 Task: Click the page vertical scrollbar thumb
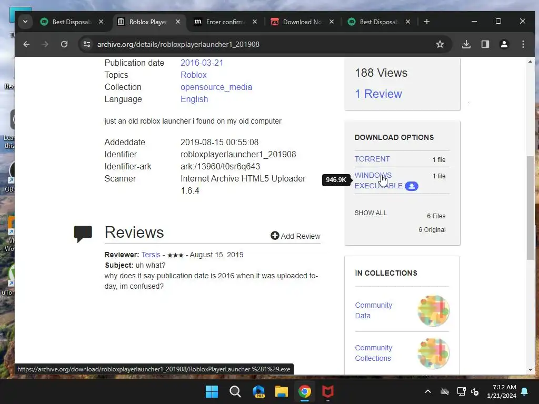530,208
